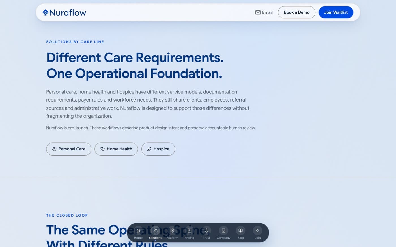Screen dimensions: 396x247
Task: Click 'The Closed Loop' section label
Action: pyautogui.click(x=67, y=215)
